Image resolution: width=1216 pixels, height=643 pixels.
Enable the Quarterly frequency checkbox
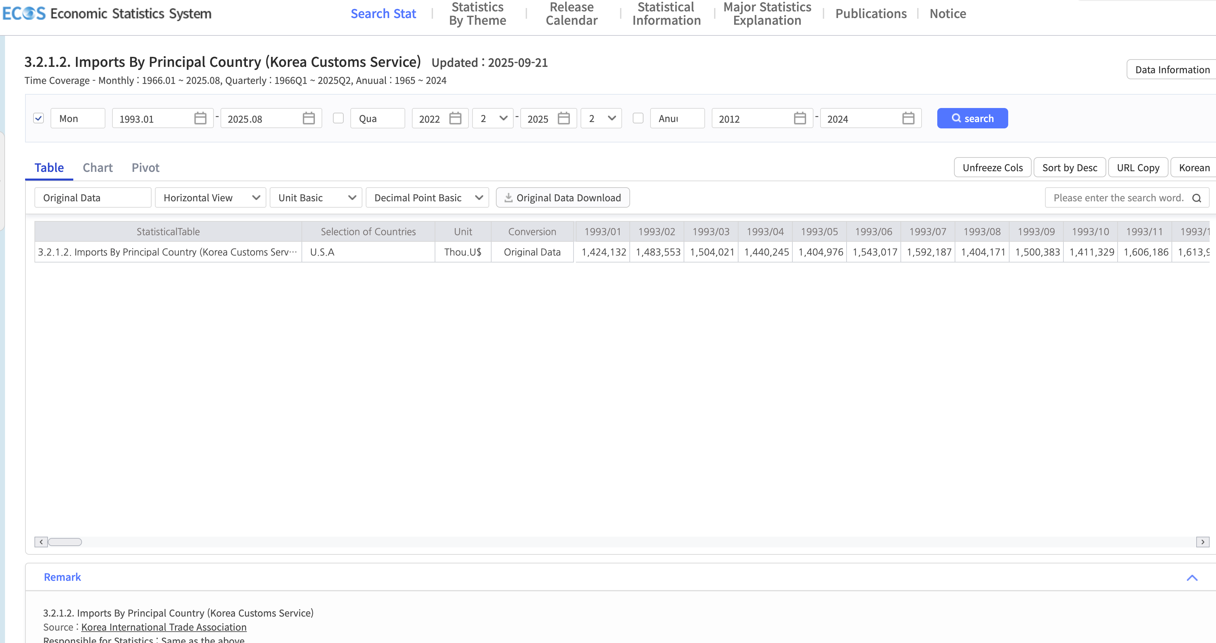338,118
